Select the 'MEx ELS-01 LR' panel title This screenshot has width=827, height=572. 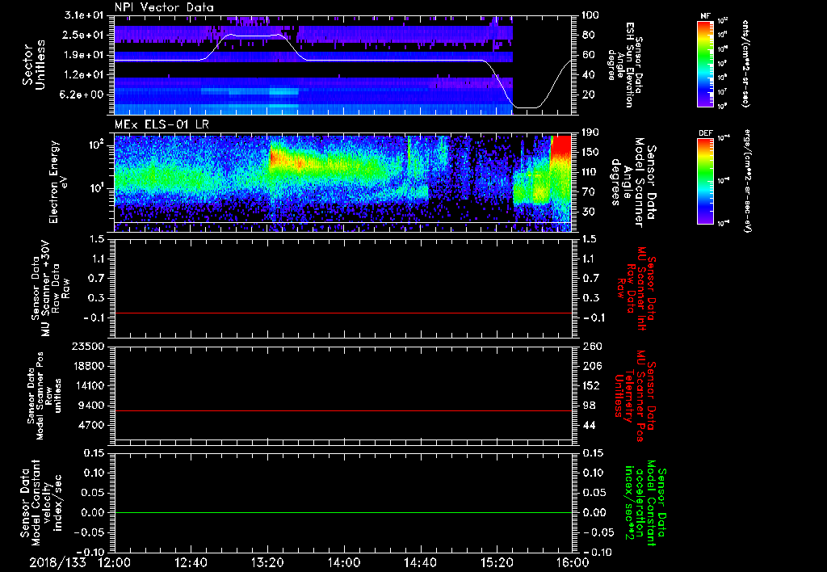click(x=162, y=125)
